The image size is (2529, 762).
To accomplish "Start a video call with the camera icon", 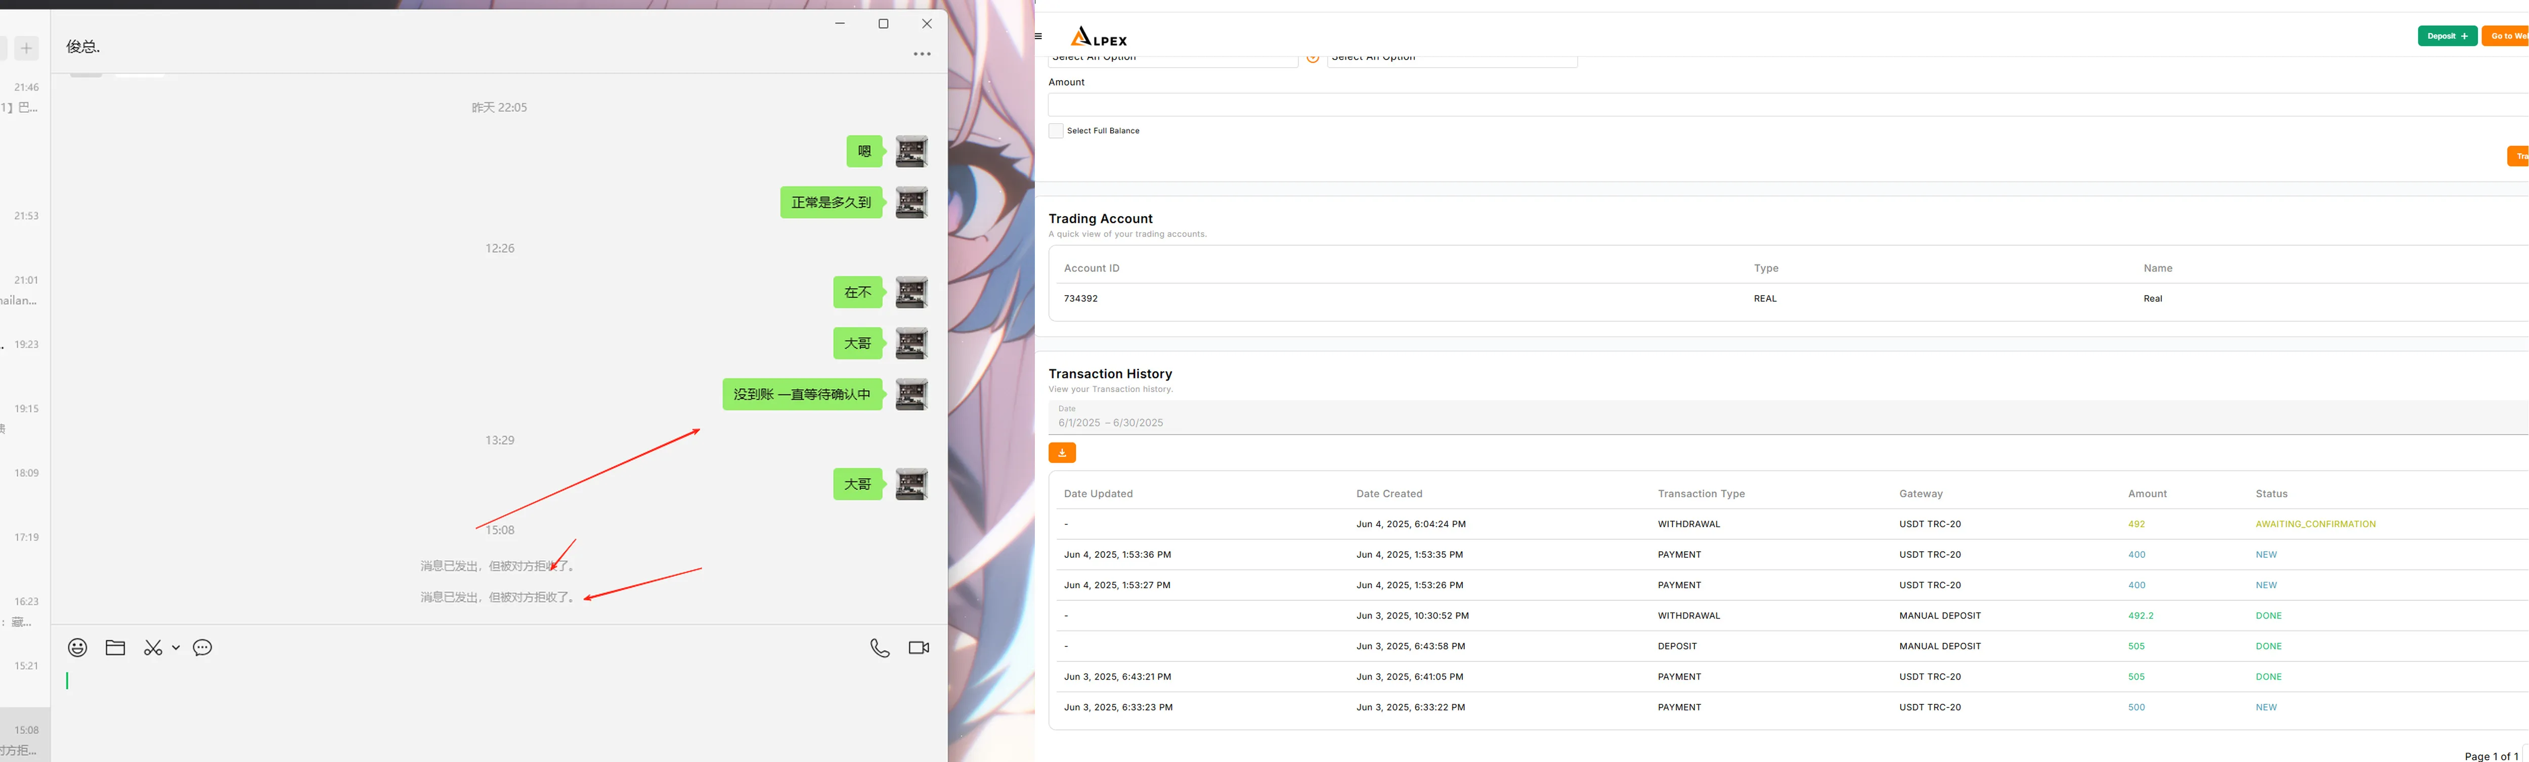I will (x=919, y=647).
